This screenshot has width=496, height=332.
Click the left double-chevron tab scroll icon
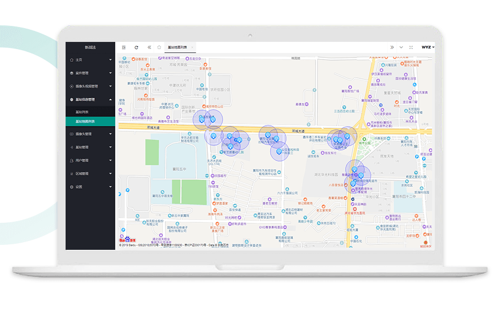tap(149, 47)
